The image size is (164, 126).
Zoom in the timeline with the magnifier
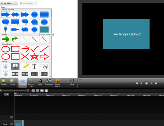pos(28,91)
